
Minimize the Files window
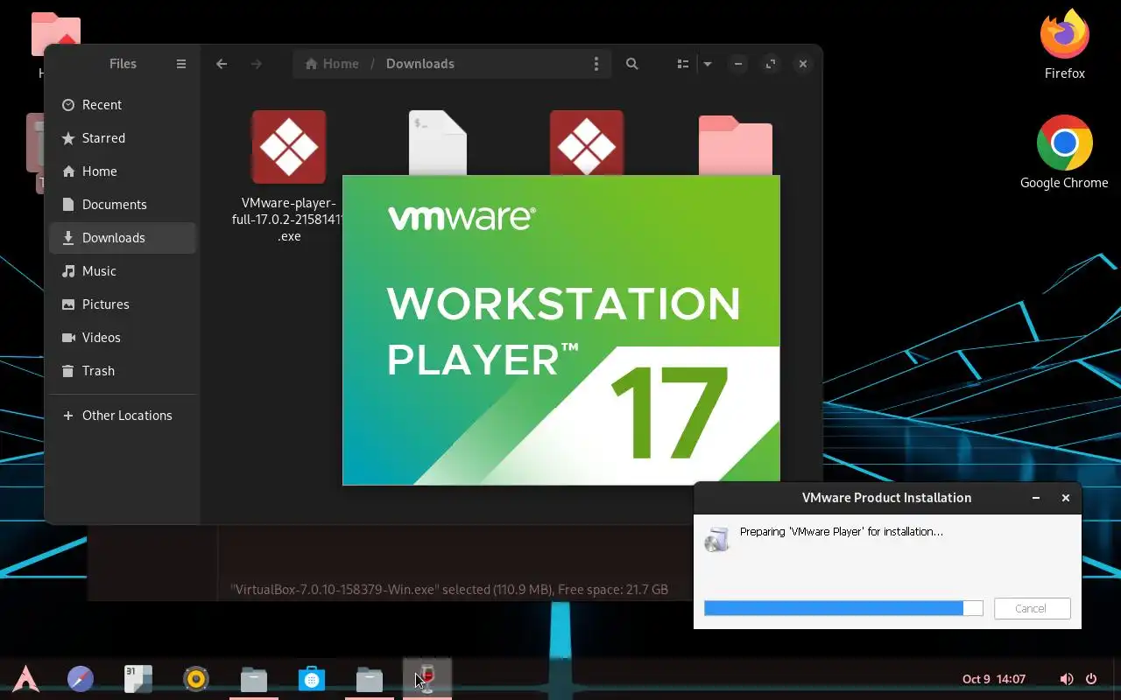pyautogui.click(x=738, y=64)
